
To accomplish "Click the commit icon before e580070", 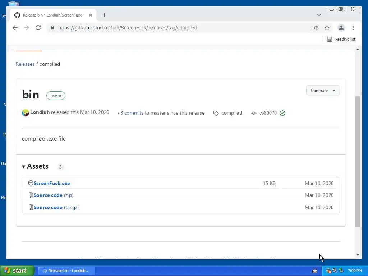I will [x=253, y=113].
